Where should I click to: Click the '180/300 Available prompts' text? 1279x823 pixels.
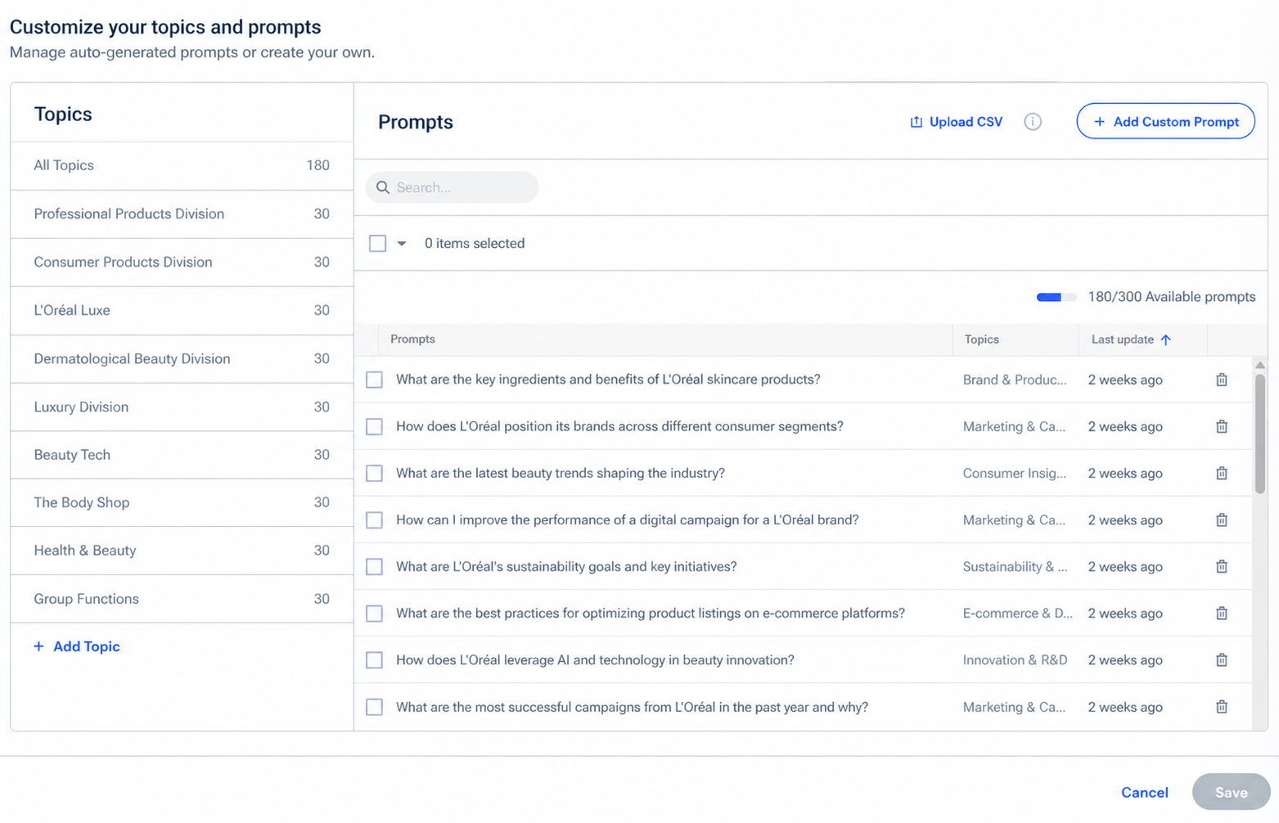pyautogui.click(x=1171, y=297)
